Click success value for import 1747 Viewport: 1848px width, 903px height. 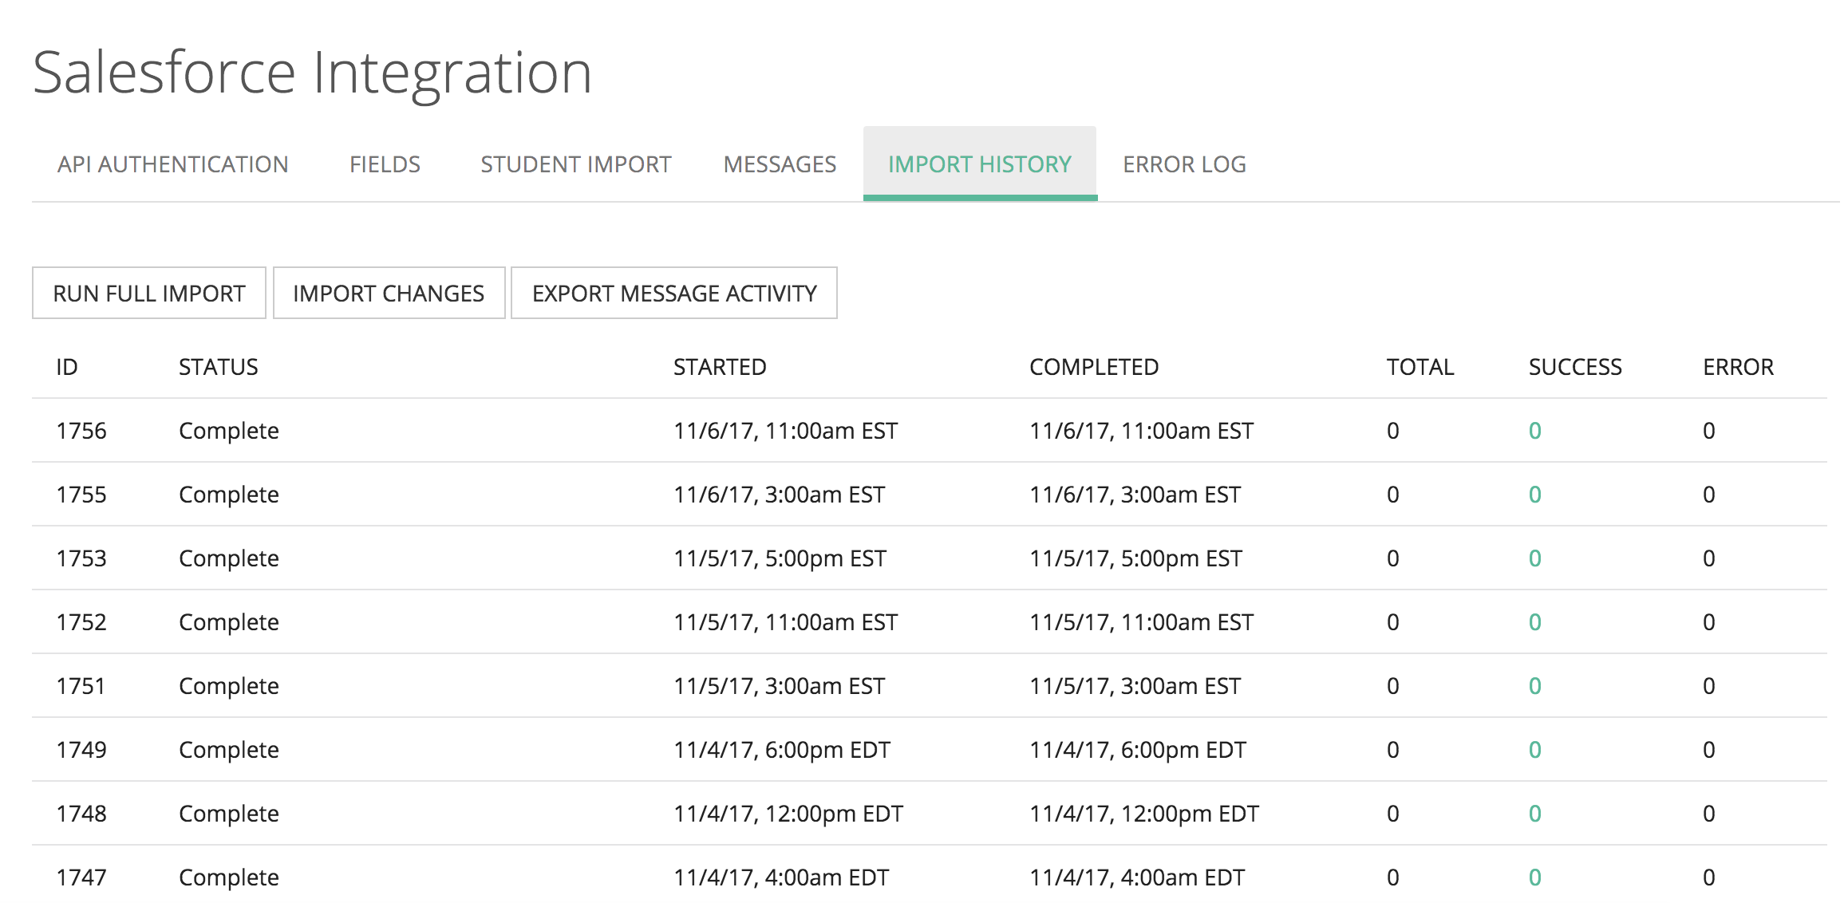tap(1534, 877)
